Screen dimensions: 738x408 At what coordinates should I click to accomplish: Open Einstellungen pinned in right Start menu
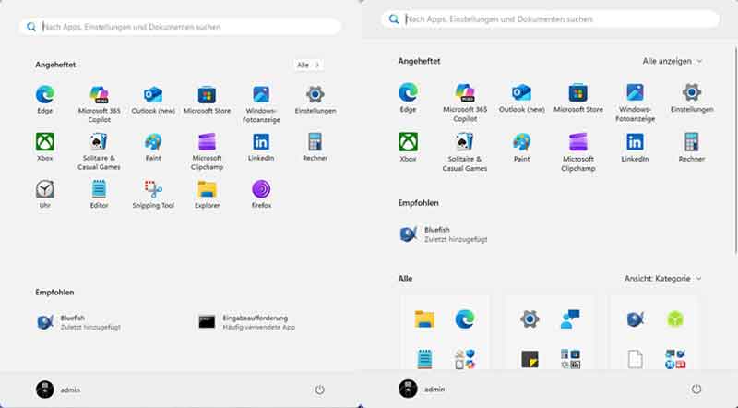click(x=692, y=99)
